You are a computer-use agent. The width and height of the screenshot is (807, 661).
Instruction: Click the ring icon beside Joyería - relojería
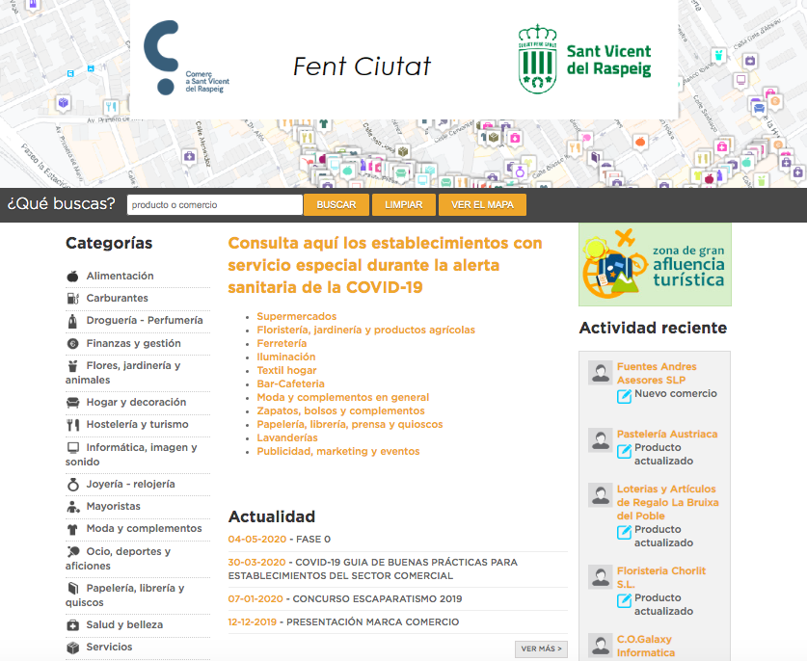pyautogui.click(x=72, y=484)
